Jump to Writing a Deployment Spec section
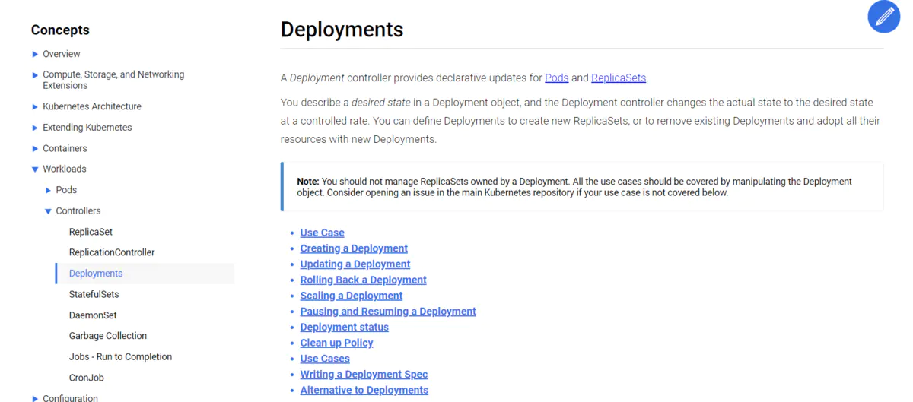This screenshot has width=913, height=402. pos(364,375)
